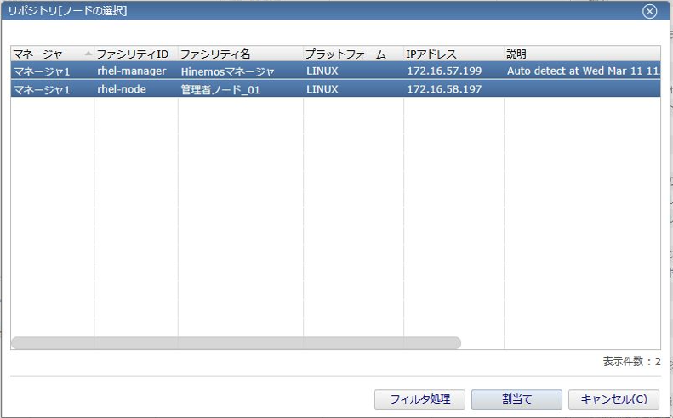Click the プラットフォーム column header
The height and width of the screenshot is (418, 673).
(x=345, y=54)
